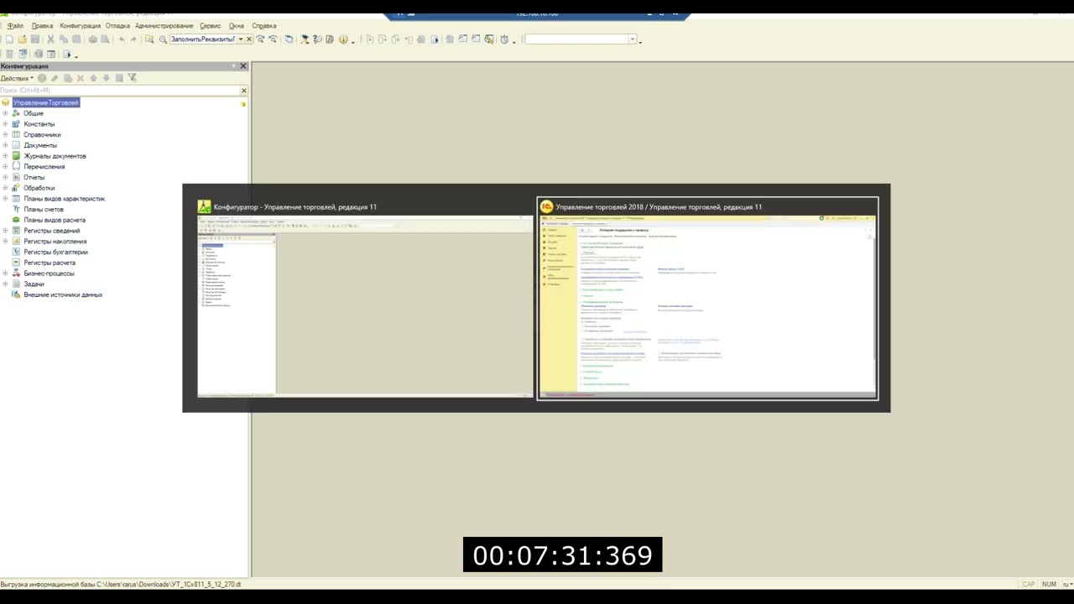This screenshot has height=604, width=1074.
Task: Click the Общие node icon
Action: pyautogui.click(x=16, y=113)
